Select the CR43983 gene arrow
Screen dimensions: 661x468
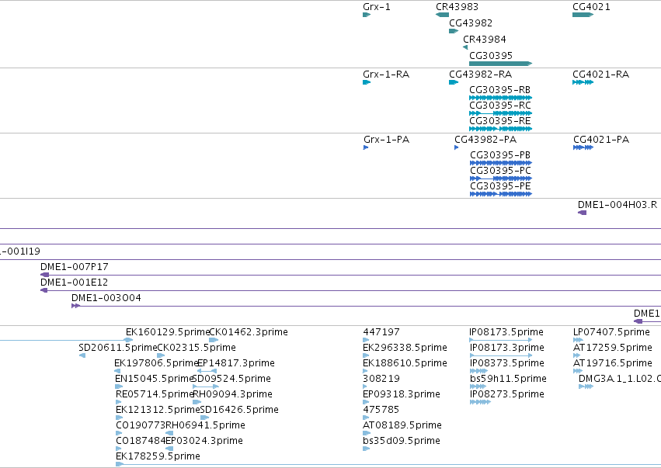[x=442, y=15]
